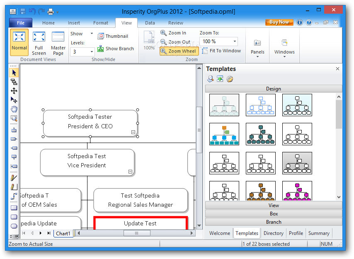Select the rectangle shape tool
Screen dimensions: 354x259
point(14,208)
